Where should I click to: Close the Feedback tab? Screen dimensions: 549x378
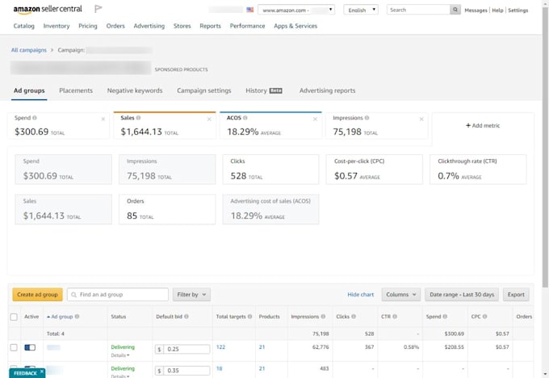pos(42,372)
